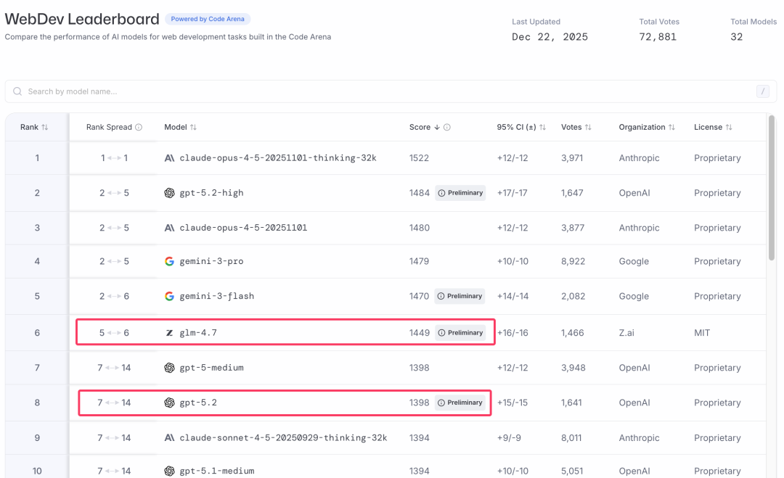Select model name claude-sonnet-4-5-20250929-thinking-32k
This screenshot has width=784, height=478.
(x=284, y=437)
